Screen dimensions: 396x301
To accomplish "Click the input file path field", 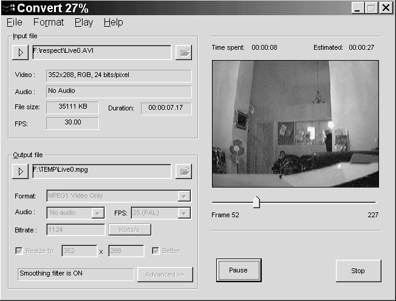I will coord(102,52).
